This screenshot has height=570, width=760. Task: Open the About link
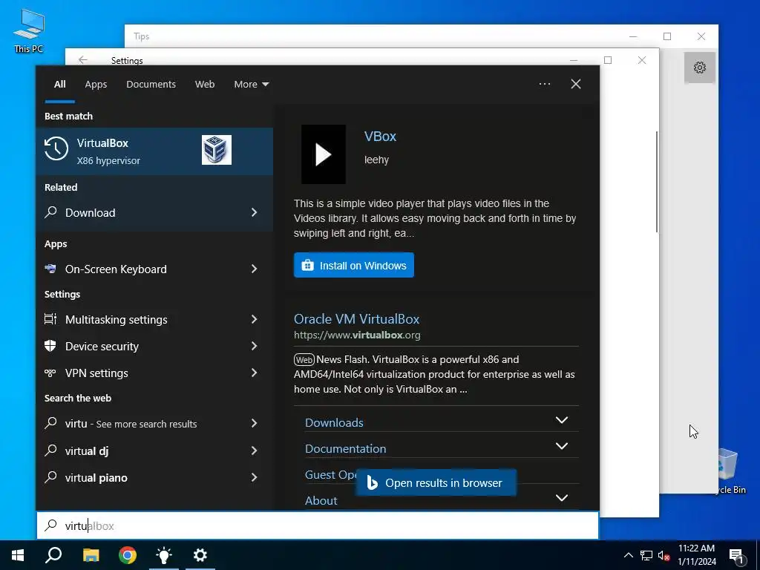pos(321,501)
